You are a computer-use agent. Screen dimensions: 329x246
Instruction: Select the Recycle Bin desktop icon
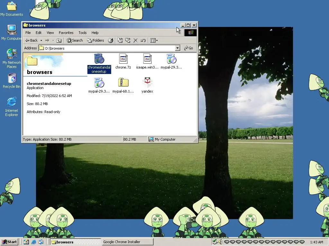(x=12, y=81)
